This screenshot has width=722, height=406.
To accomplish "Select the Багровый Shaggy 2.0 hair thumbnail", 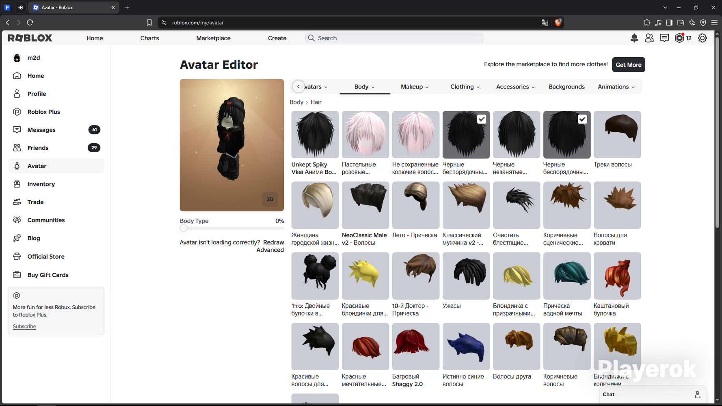I will click(x=416, y=347).
